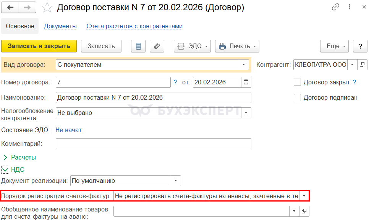Click the С покупателем value field
Image resolution: width=369 pixels, height=221 pixels.
[147, 65]
